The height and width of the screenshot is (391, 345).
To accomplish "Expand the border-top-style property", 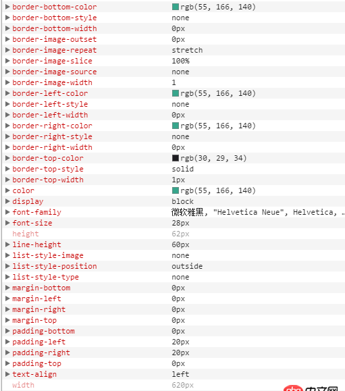I will pyautogui.click(x=7, y=169).
